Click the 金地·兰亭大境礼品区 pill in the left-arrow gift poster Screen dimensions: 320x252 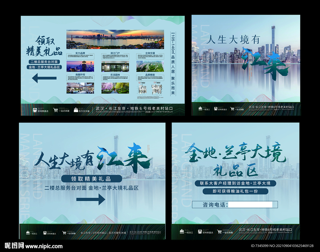(44, 67)
